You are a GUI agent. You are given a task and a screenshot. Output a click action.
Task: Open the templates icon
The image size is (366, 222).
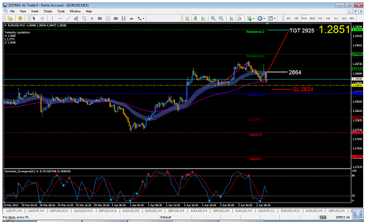[x=270, y=18]
